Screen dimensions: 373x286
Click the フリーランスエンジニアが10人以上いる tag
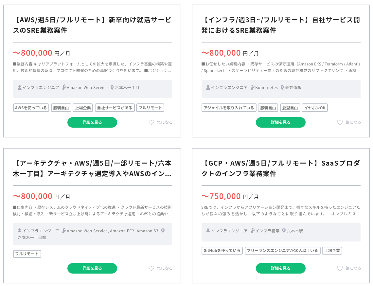(x=282, y=251)
